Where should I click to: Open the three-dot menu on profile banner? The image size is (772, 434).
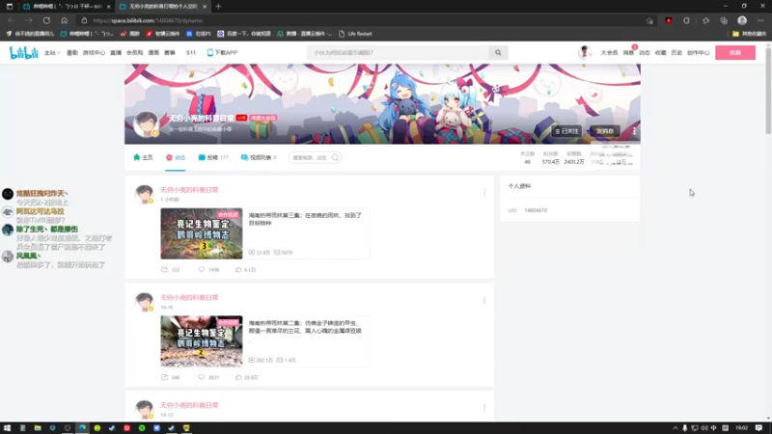(634, 131)
